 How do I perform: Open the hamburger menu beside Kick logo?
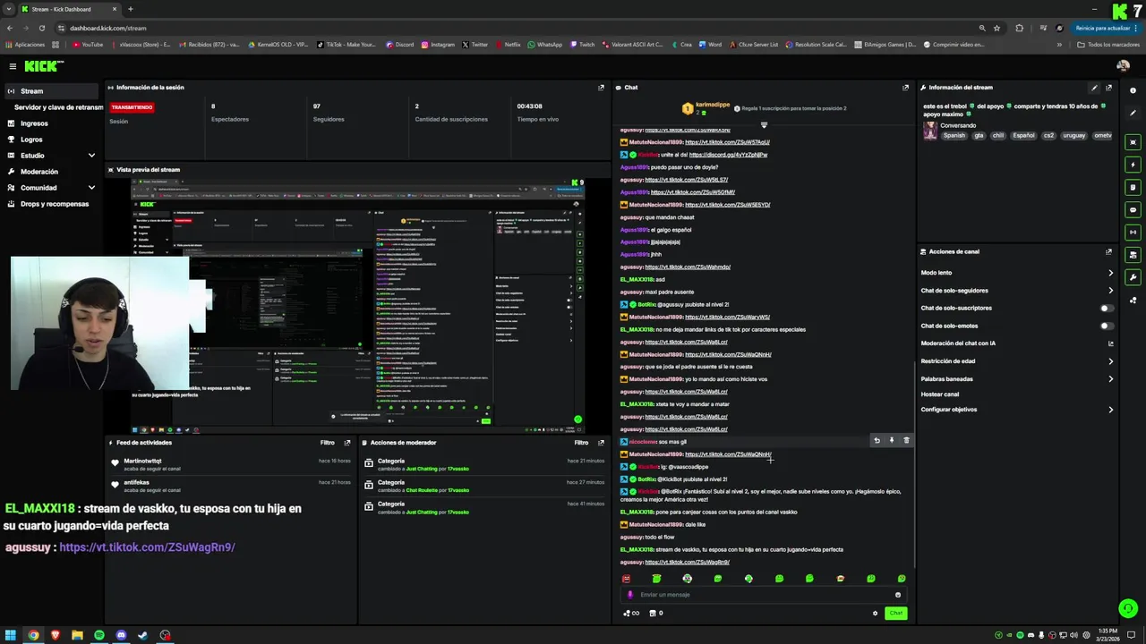pyautogui.click(x=13, y=66)
